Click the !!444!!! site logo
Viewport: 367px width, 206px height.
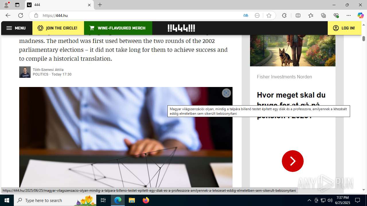pyautogui.click(x=181, y=28)
